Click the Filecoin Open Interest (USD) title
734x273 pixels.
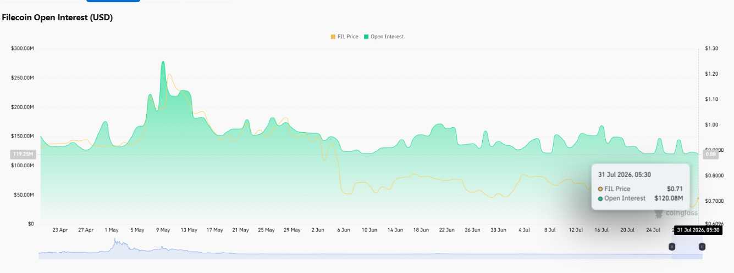pyautogui.click(x=57, y=18)
